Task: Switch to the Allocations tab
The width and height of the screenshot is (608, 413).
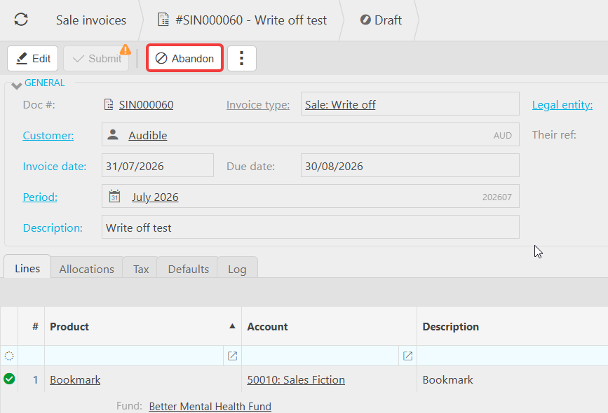Action: pos(86,268)
